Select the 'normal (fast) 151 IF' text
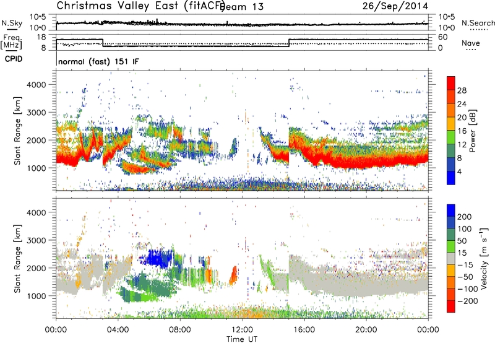This screenshot has height=343, width=495. tap(98, 61)
